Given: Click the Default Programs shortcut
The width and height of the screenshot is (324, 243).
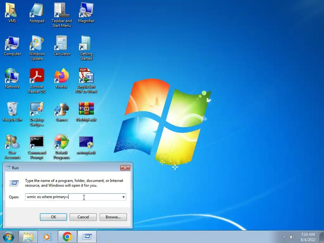Looking at the screenshot, I should coord(62,147).
